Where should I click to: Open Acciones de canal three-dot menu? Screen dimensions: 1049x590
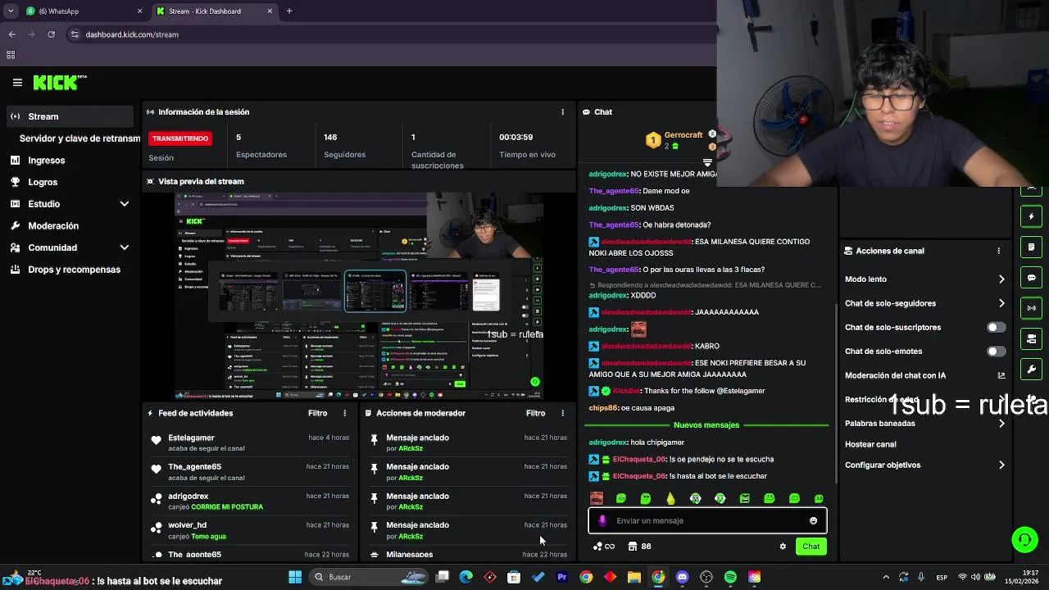[x=998, y=251]
